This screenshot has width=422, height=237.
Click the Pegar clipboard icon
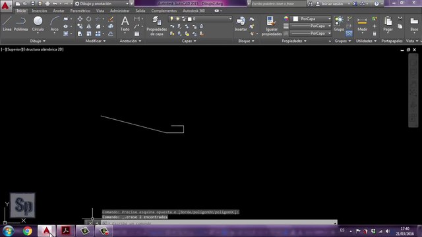click(x=388, y=24)
